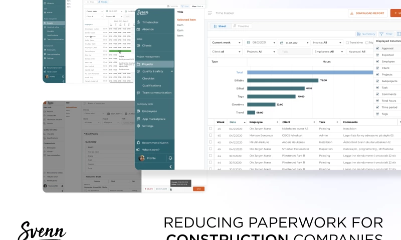Open Team communication chat icon
Viewport: 401px width, 240px height.
click(138, 92)
